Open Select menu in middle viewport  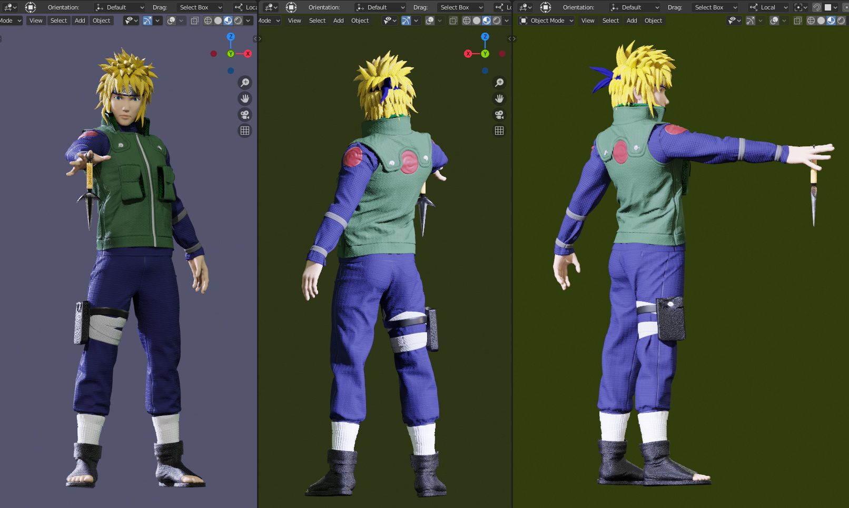(x=317, y=21)
